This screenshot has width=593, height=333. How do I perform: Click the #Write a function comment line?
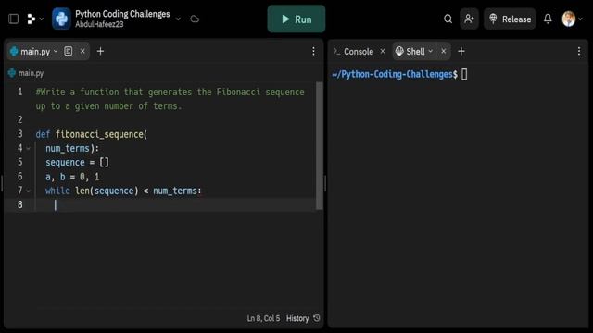coord(170,99)
